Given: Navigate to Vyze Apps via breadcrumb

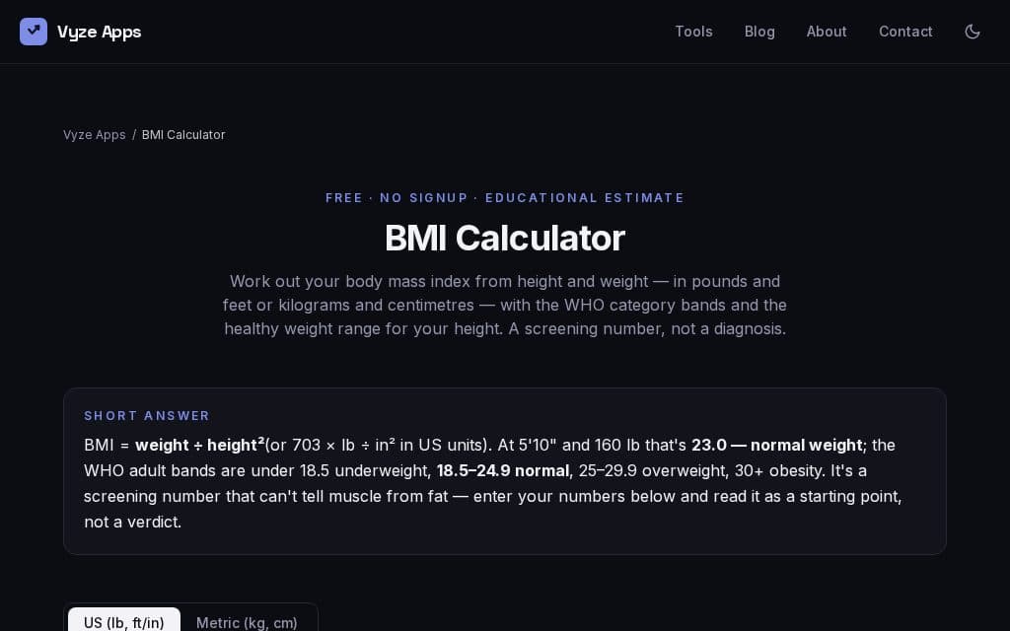Looking at the screenshot, I should 94,134.
